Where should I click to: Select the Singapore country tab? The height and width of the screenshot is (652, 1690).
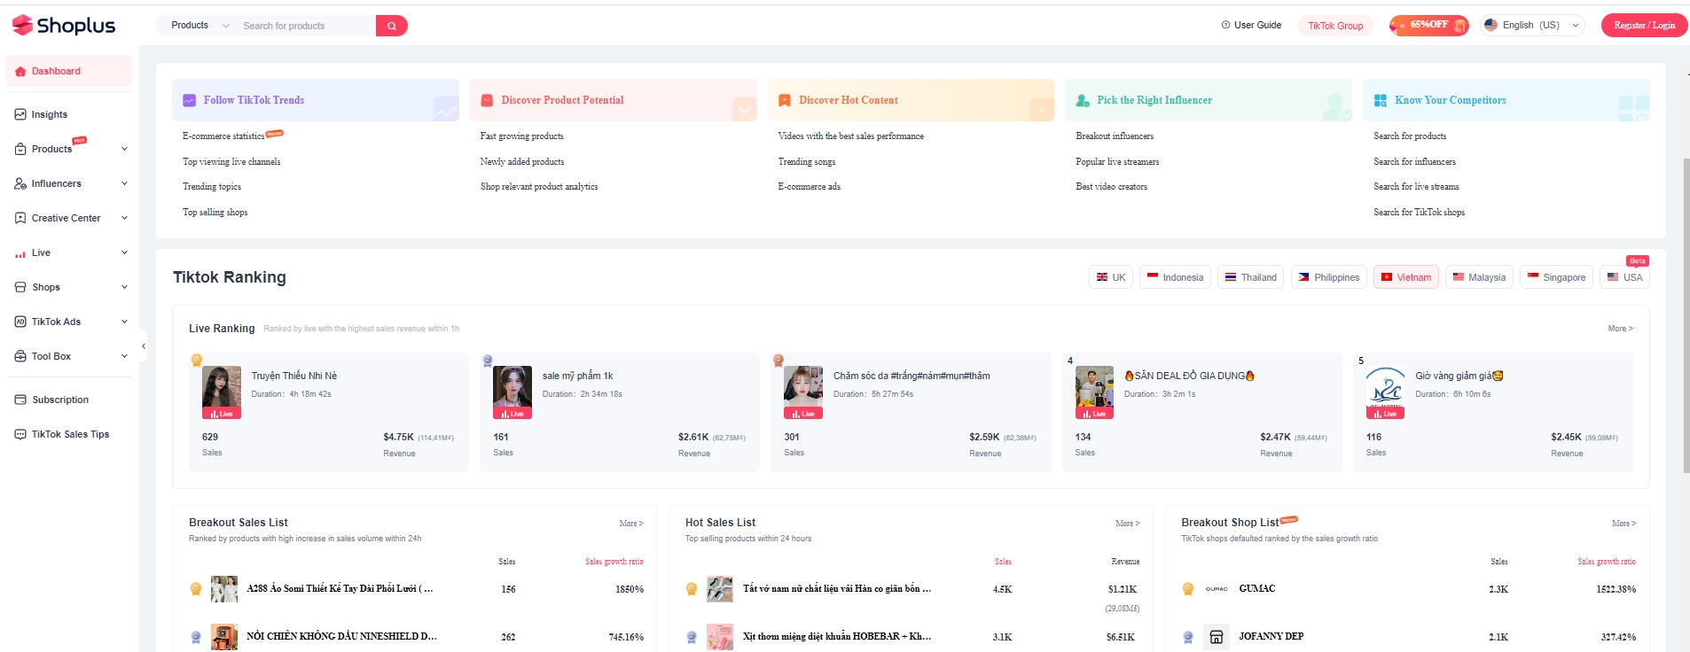(1556, 277)
